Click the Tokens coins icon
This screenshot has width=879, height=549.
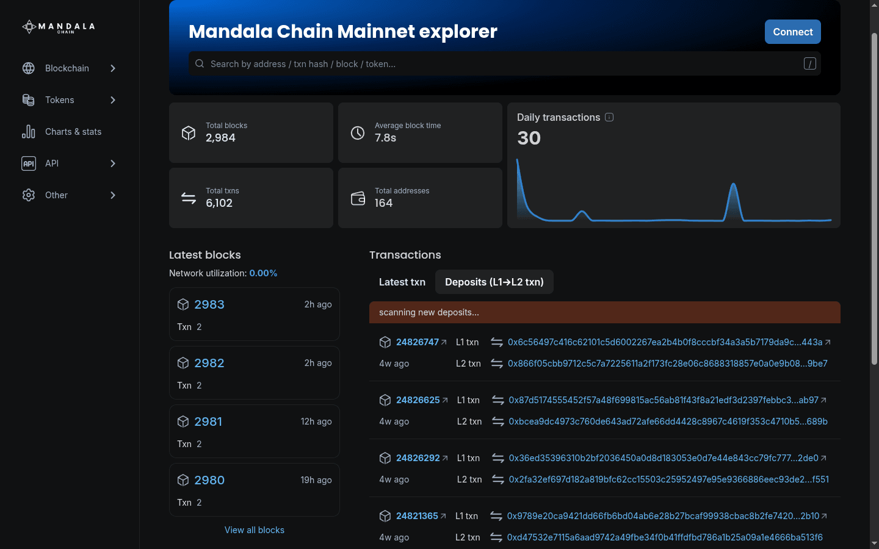click(29, 100)
